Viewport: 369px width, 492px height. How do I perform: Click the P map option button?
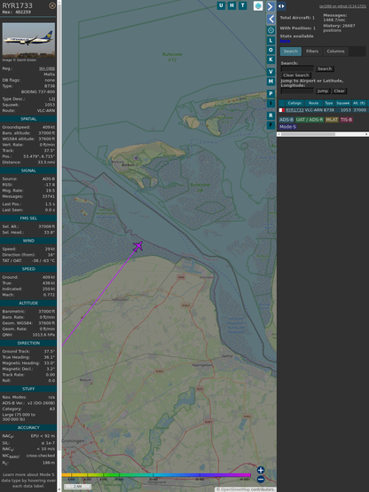[x=271, y=93]
